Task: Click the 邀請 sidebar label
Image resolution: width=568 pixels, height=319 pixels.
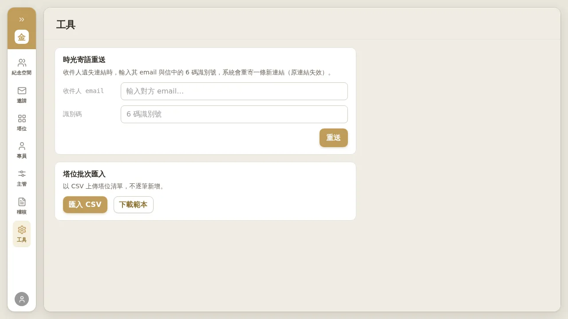Action: [x=22, y=101]
